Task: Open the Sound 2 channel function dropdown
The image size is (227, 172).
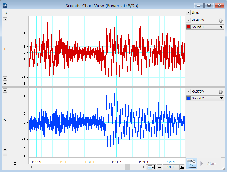Action: (x=221, y=98)
